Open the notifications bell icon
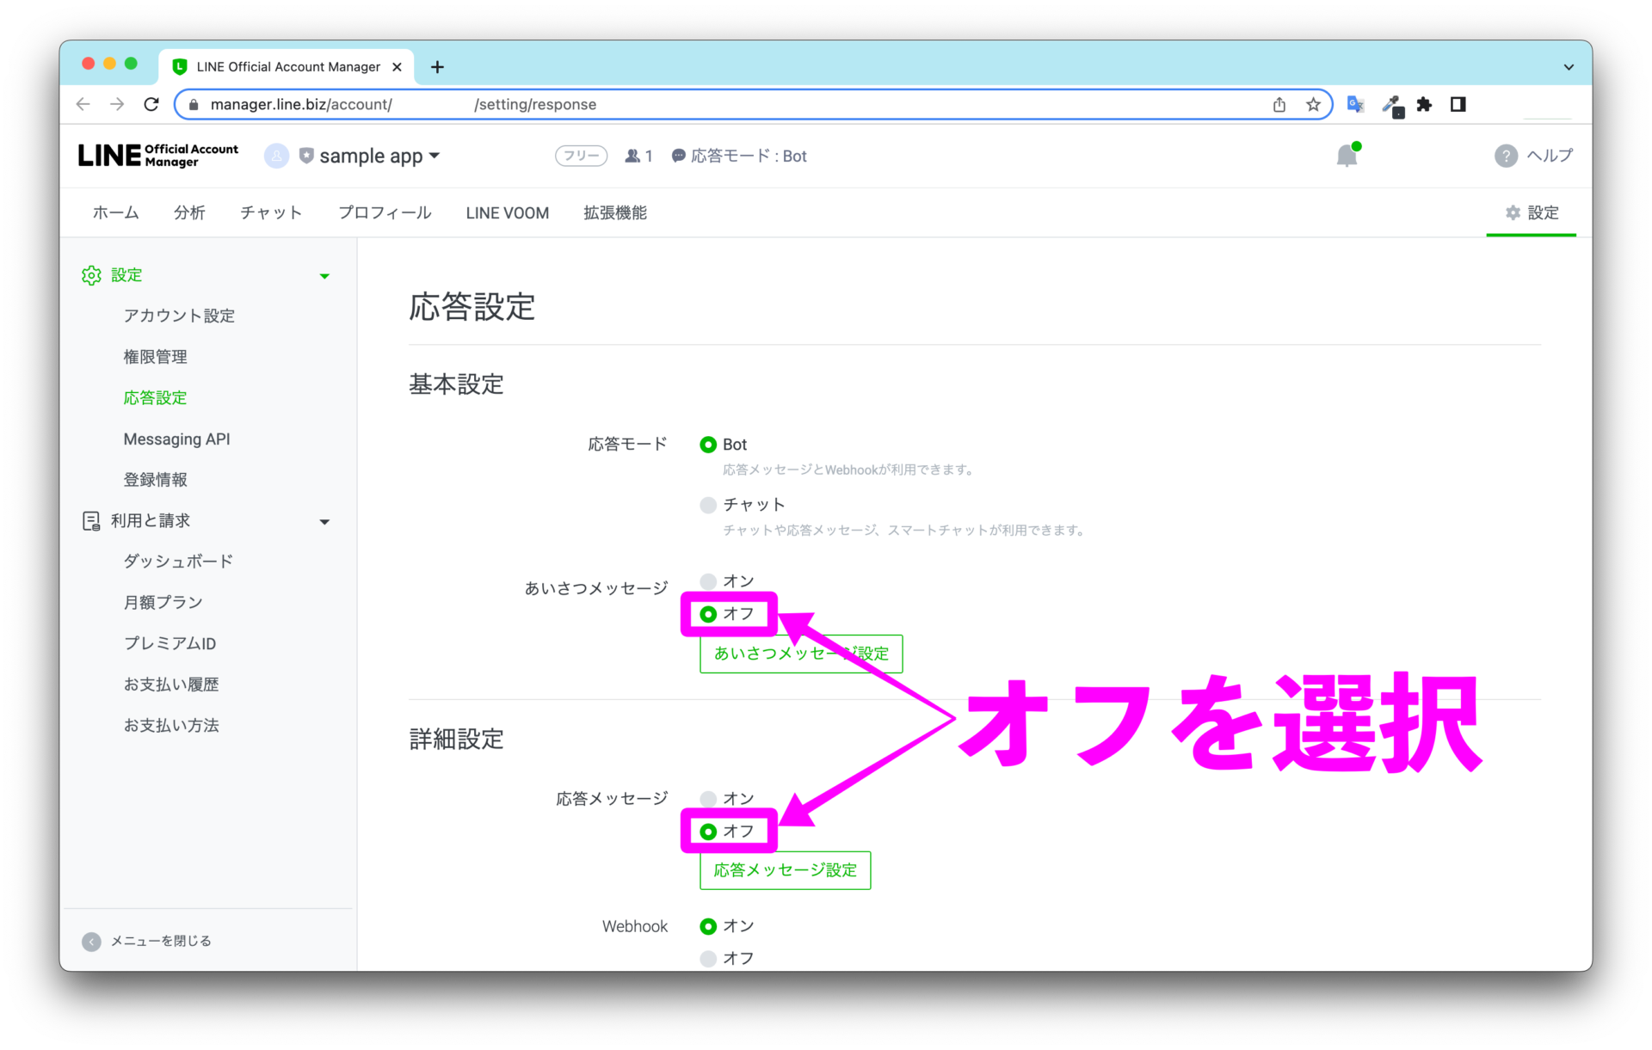This screenshot has width=1652, height=1050. point(1347,156)
